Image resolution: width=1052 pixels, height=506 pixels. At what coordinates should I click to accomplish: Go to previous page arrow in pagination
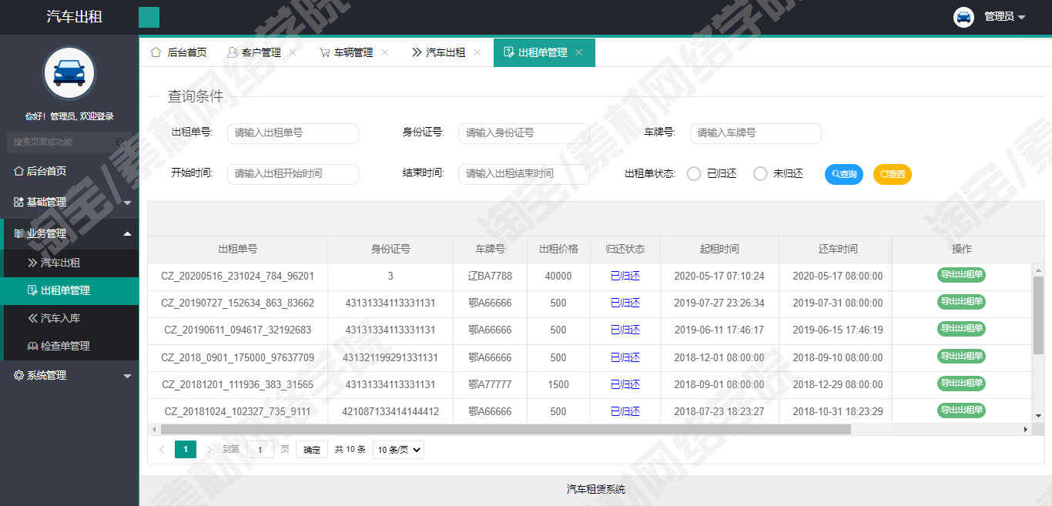(x=162, y=450)
